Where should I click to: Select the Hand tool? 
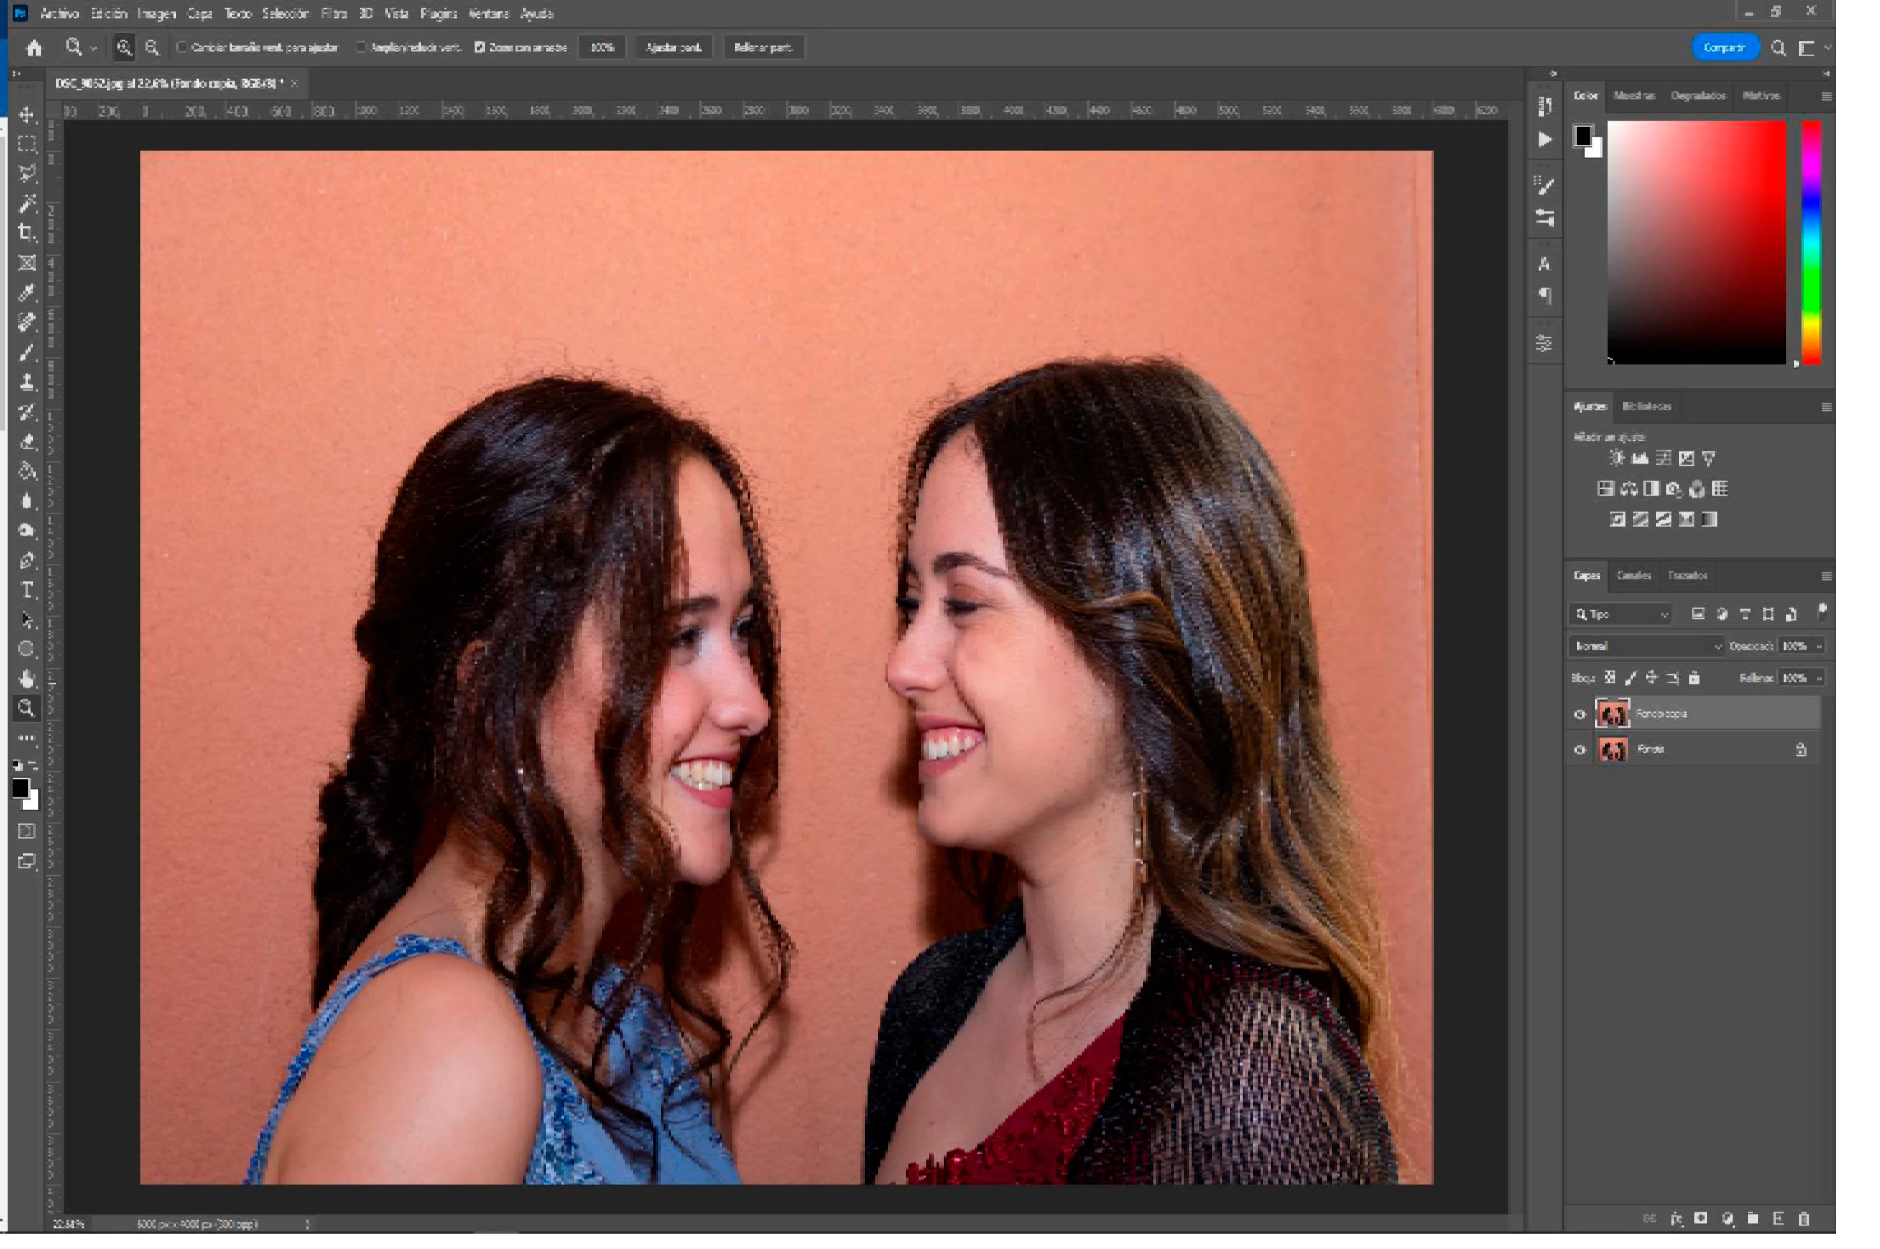click(x=27, y=679)
